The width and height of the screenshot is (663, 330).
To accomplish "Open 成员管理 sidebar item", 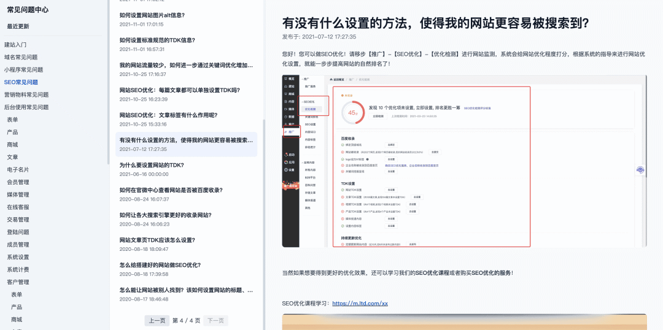I will click(18, 245).
